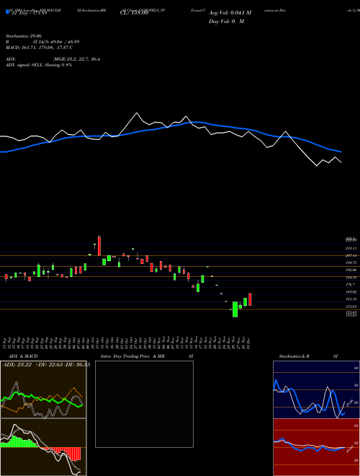Select the 'Stochastics: 29.06' reading
Image resolution: width=360 pixels, height=476 pixels.
(24, 35)
